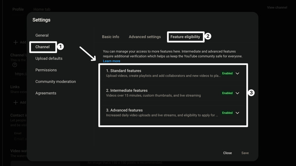Click the '3. Advanced features' heading
296x166 pixels.
coord(124,110)
